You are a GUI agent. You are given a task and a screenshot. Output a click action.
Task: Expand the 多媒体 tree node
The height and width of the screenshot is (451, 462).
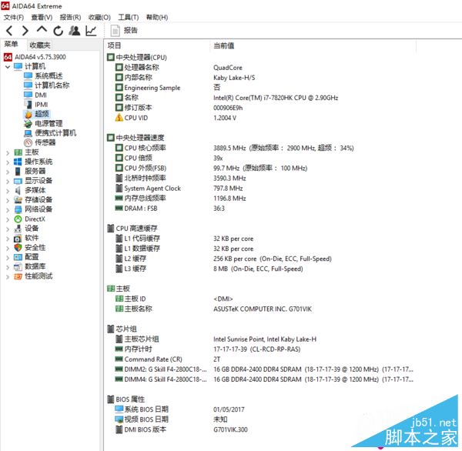[8, 191]
